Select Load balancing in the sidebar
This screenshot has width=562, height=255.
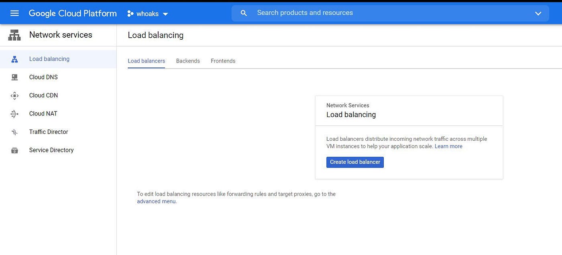[x=58, y=59]
